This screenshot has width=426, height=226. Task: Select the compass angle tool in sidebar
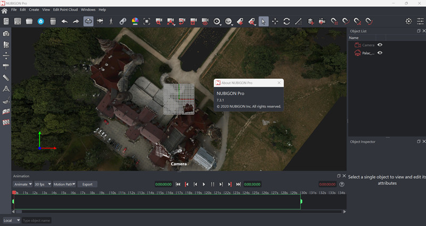point(6,89)
